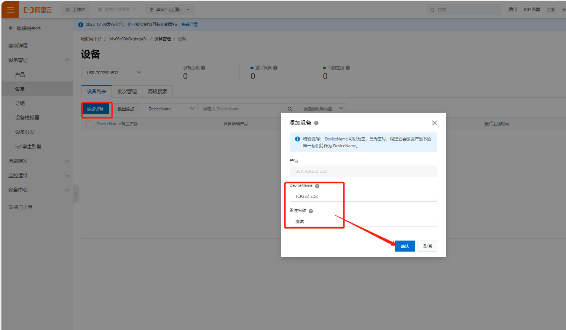Close the 添加设备 dialog with X
Viewport: 566px width, 330px height.
[x=434, y=123]
